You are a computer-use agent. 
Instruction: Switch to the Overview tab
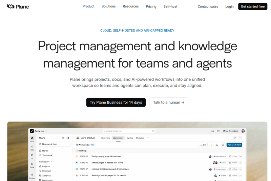pos(105,138)
